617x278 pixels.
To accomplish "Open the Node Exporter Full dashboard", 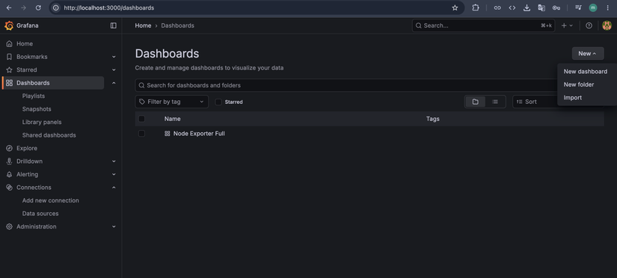I will coord(199,134).
